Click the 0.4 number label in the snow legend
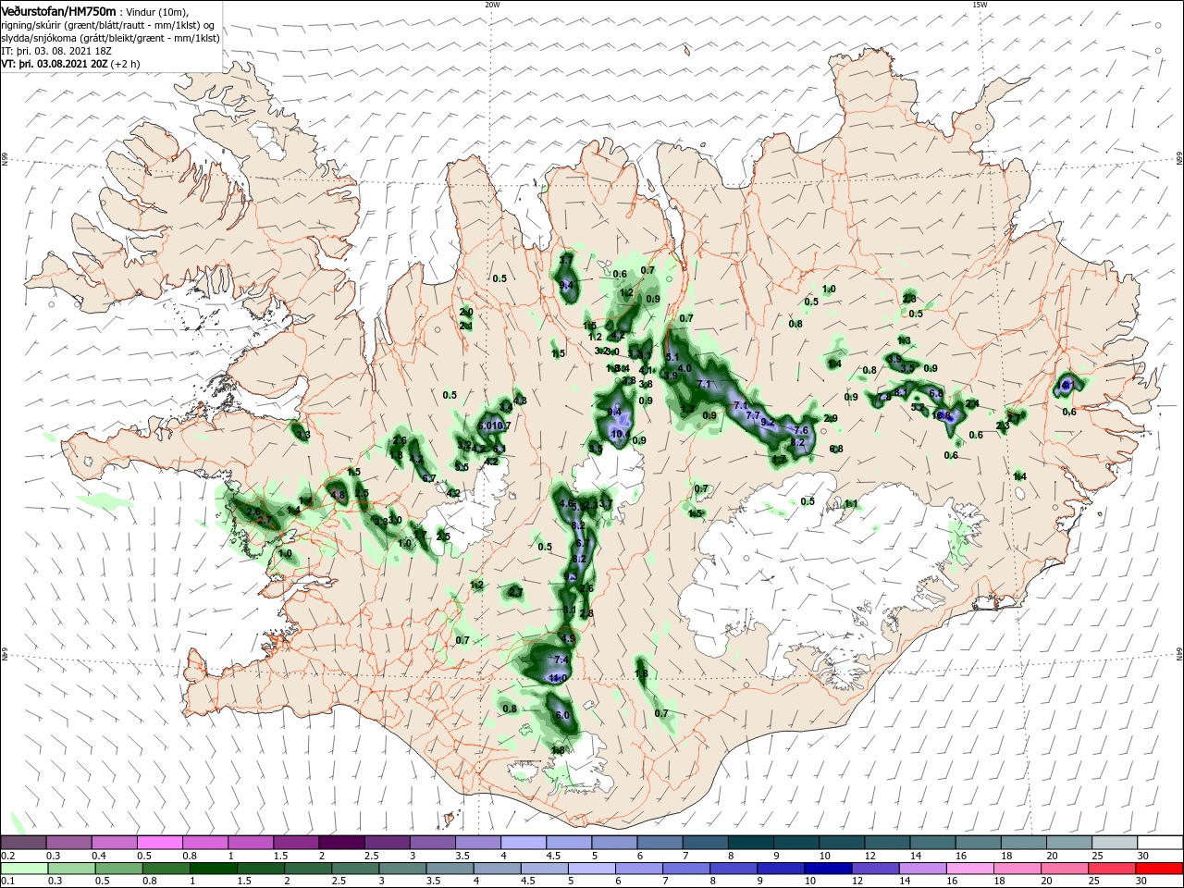This screenshot has width=1184, height=888. (98, 855)
